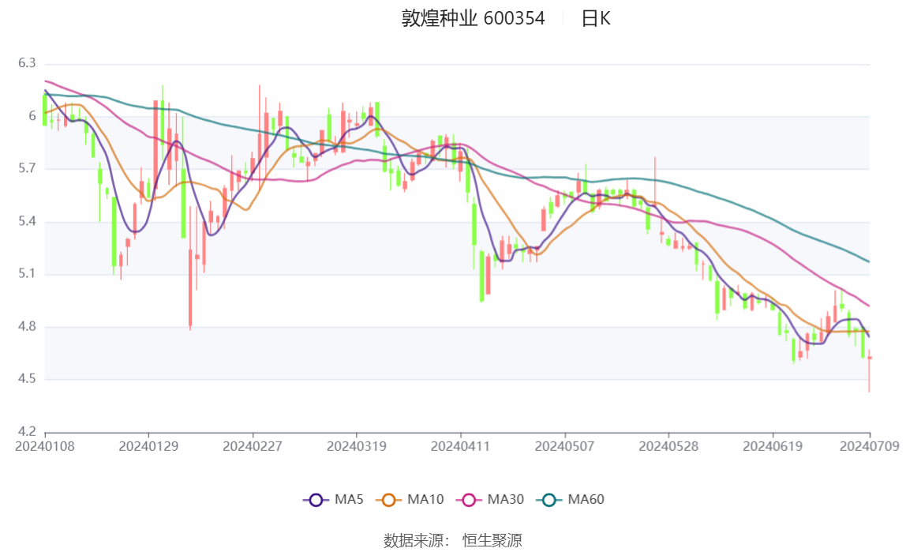
Task: Select the 日K label in title
Action: click(596, 18)
